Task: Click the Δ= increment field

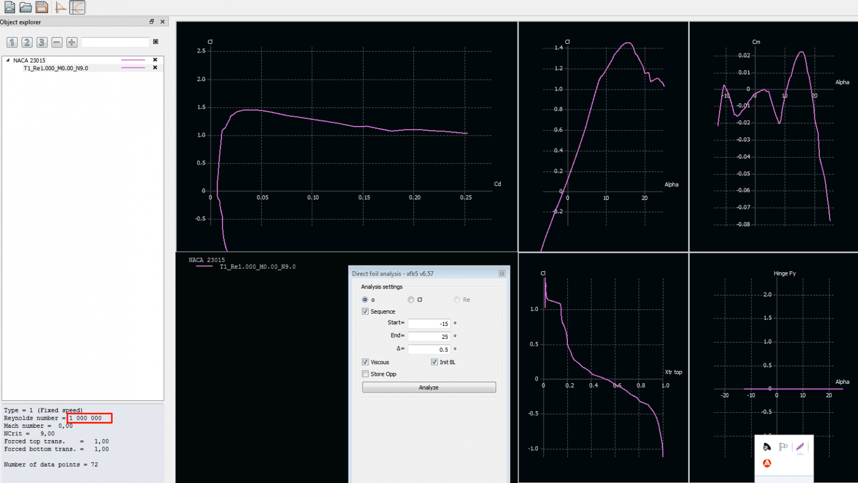Action: coord(429,349)
